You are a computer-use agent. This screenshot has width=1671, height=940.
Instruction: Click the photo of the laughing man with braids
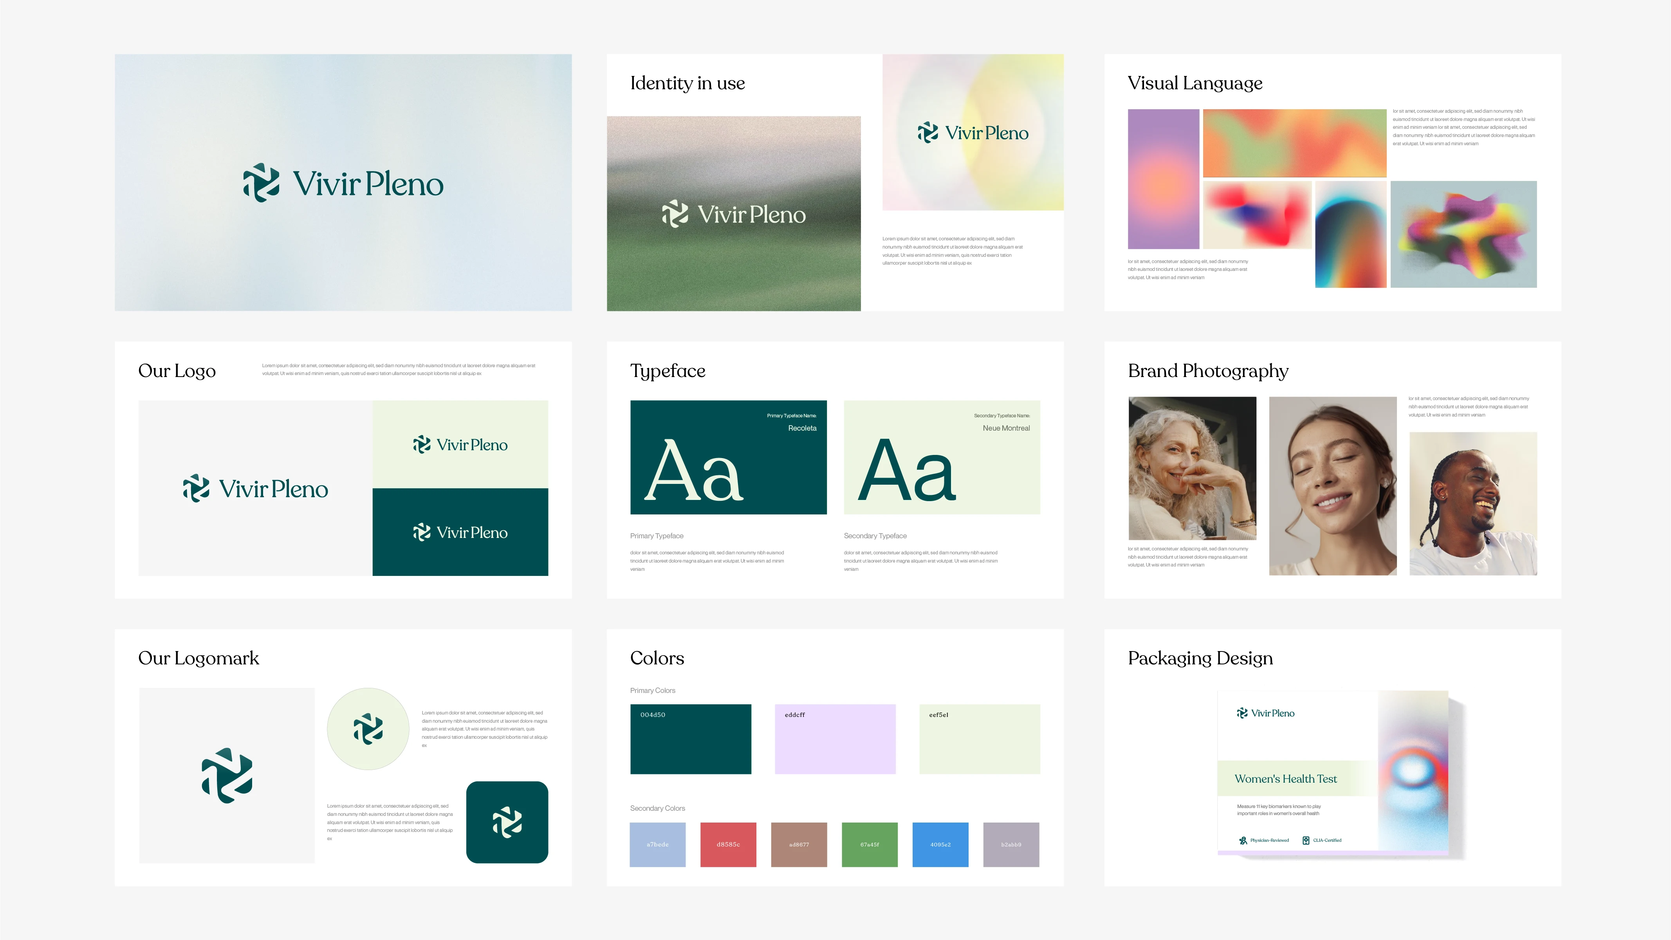pyautogui.click(x=1473, y=503)
